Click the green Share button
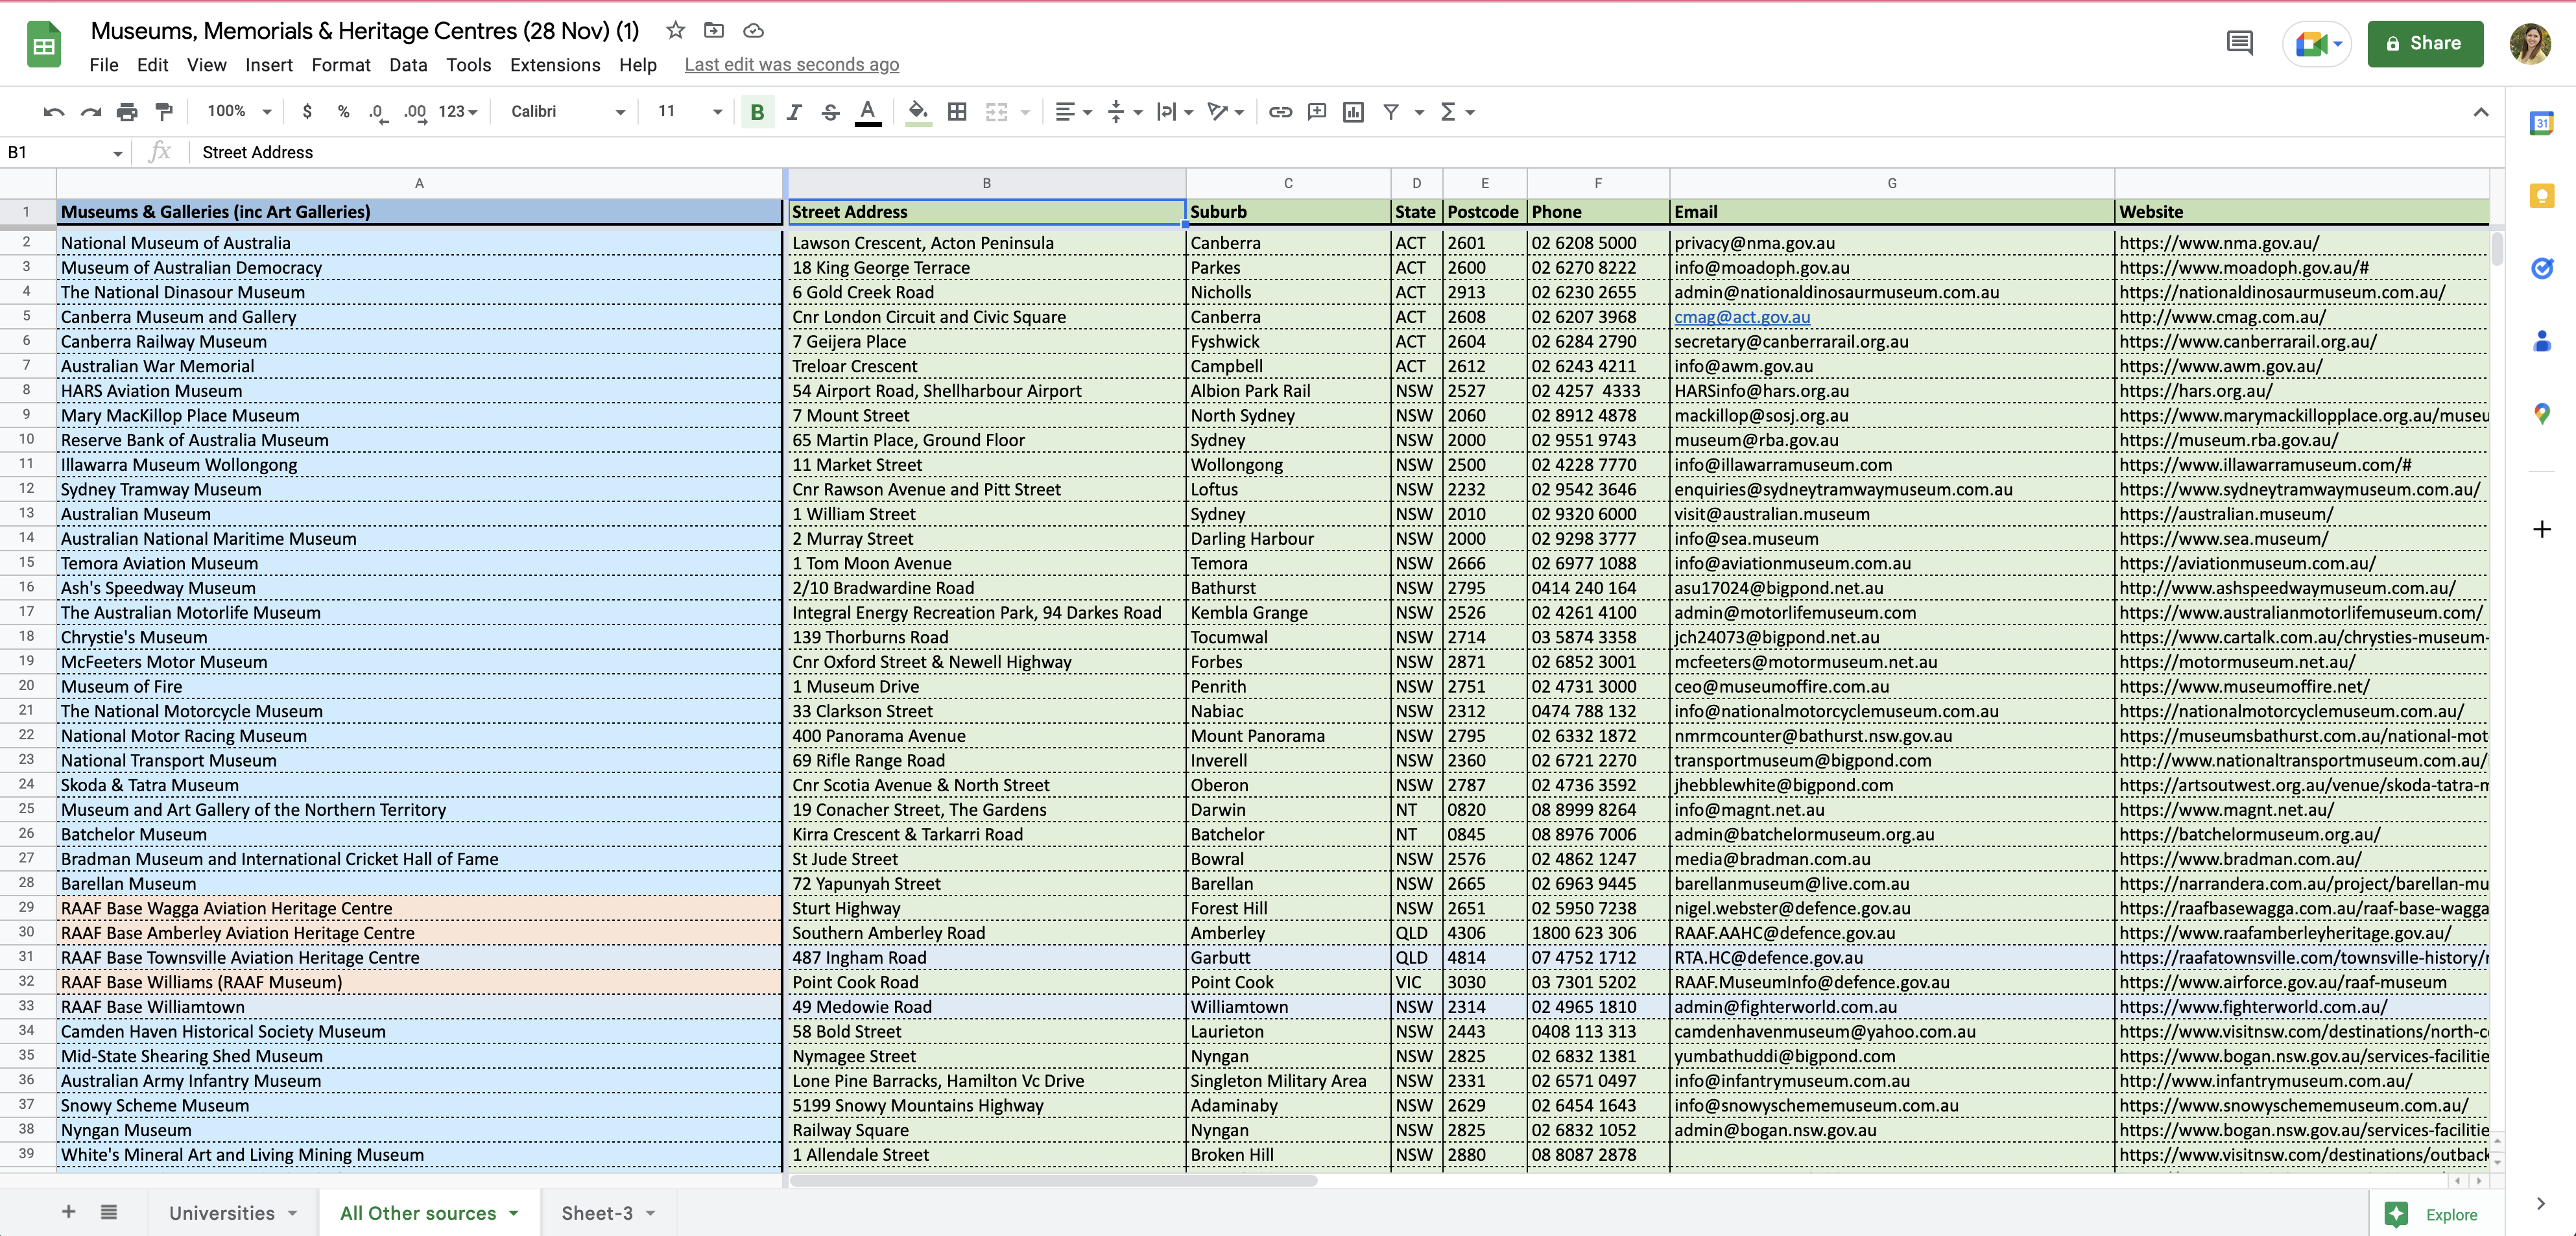The width and height of the screenshot is (2576, 1236). pos(2424,43)
